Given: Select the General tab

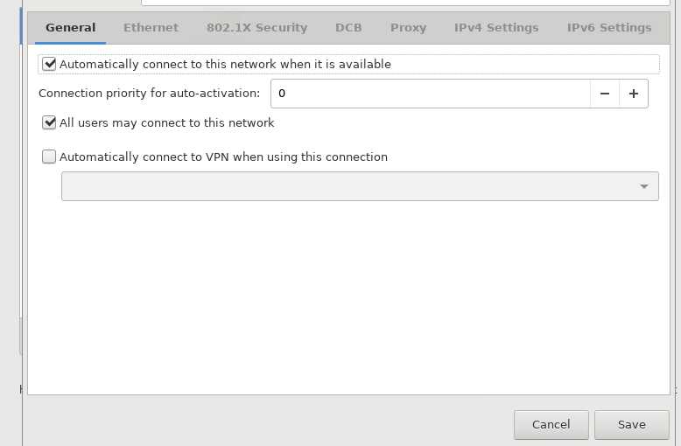Looking at the screenshot, I should [x=70, y=28].
